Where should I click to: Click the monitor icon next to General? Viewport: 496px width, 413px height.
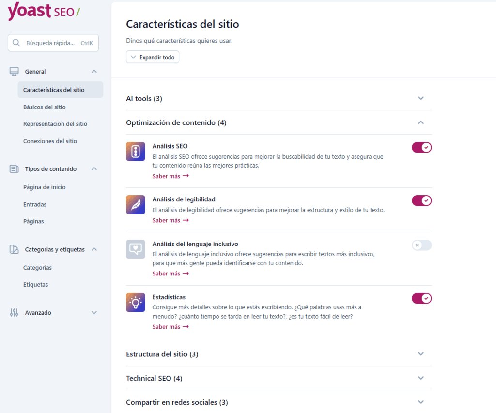coord(14,71)
